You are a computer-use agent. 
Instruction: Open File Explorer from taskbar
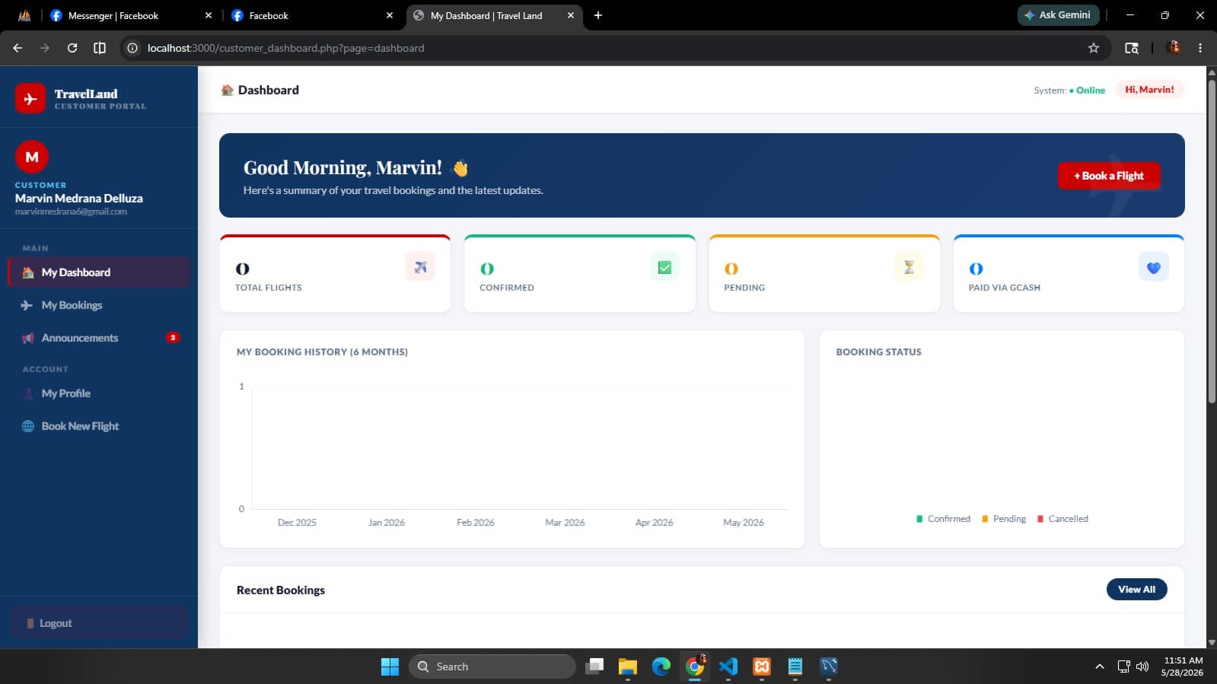(x=628, y=667)
